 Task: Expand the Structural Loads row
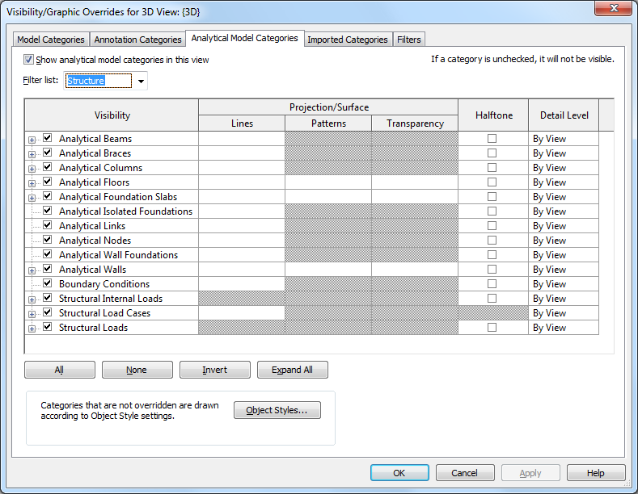32,329
